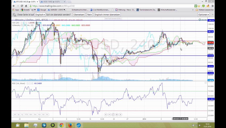Screen dimensions: 226x128
Task: Open the 'Englisch' language dropdown
Action: (40, 15)
